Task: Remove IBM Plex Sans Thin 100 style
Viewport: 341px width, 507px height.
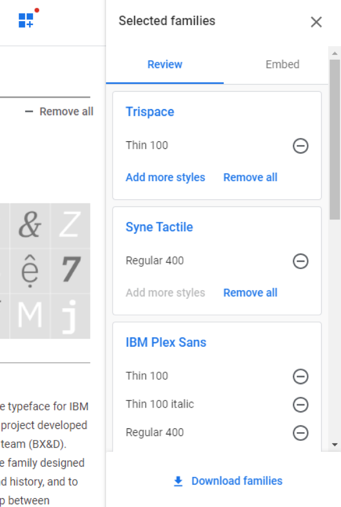Action: [300, 376]
